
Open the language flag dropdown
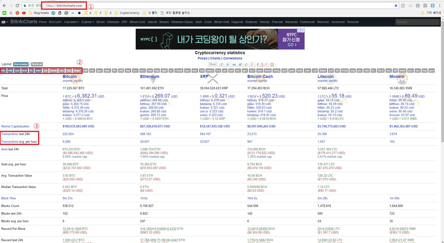click(5, 22)
